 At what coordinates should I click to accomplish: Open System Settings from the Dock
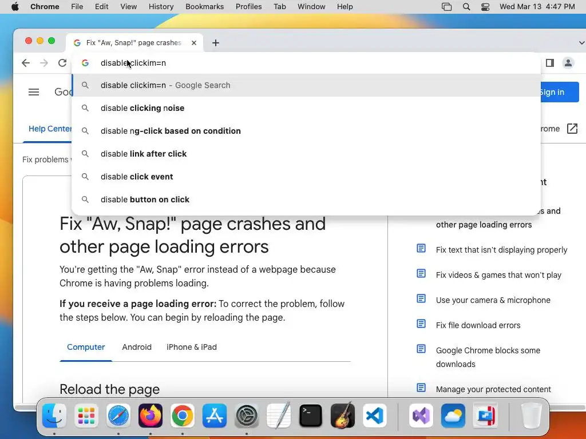point(247,416)
